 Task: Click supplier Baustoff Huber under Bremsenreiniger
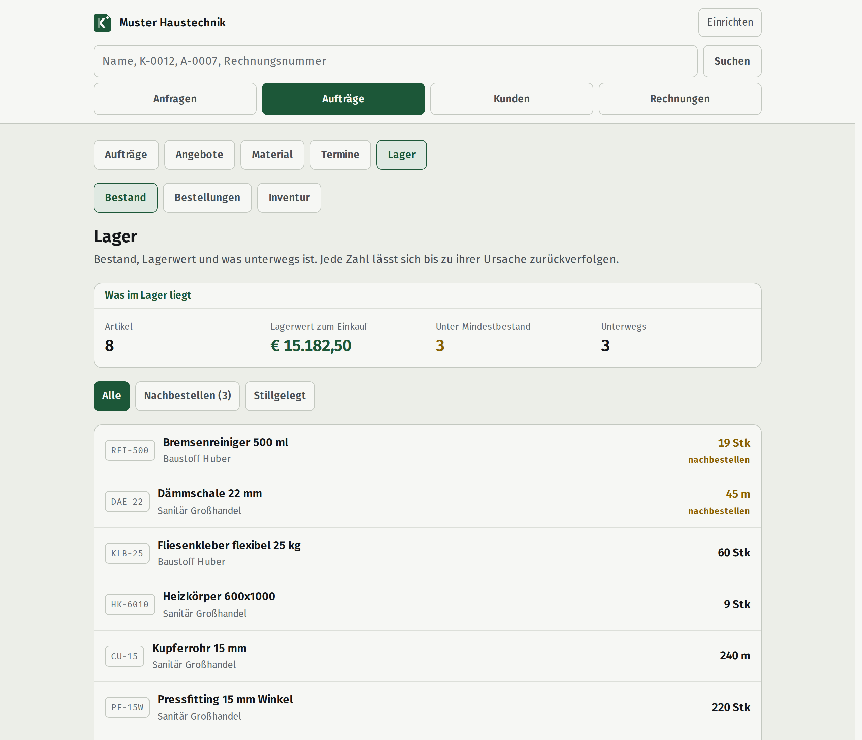[x=197, y=459]
